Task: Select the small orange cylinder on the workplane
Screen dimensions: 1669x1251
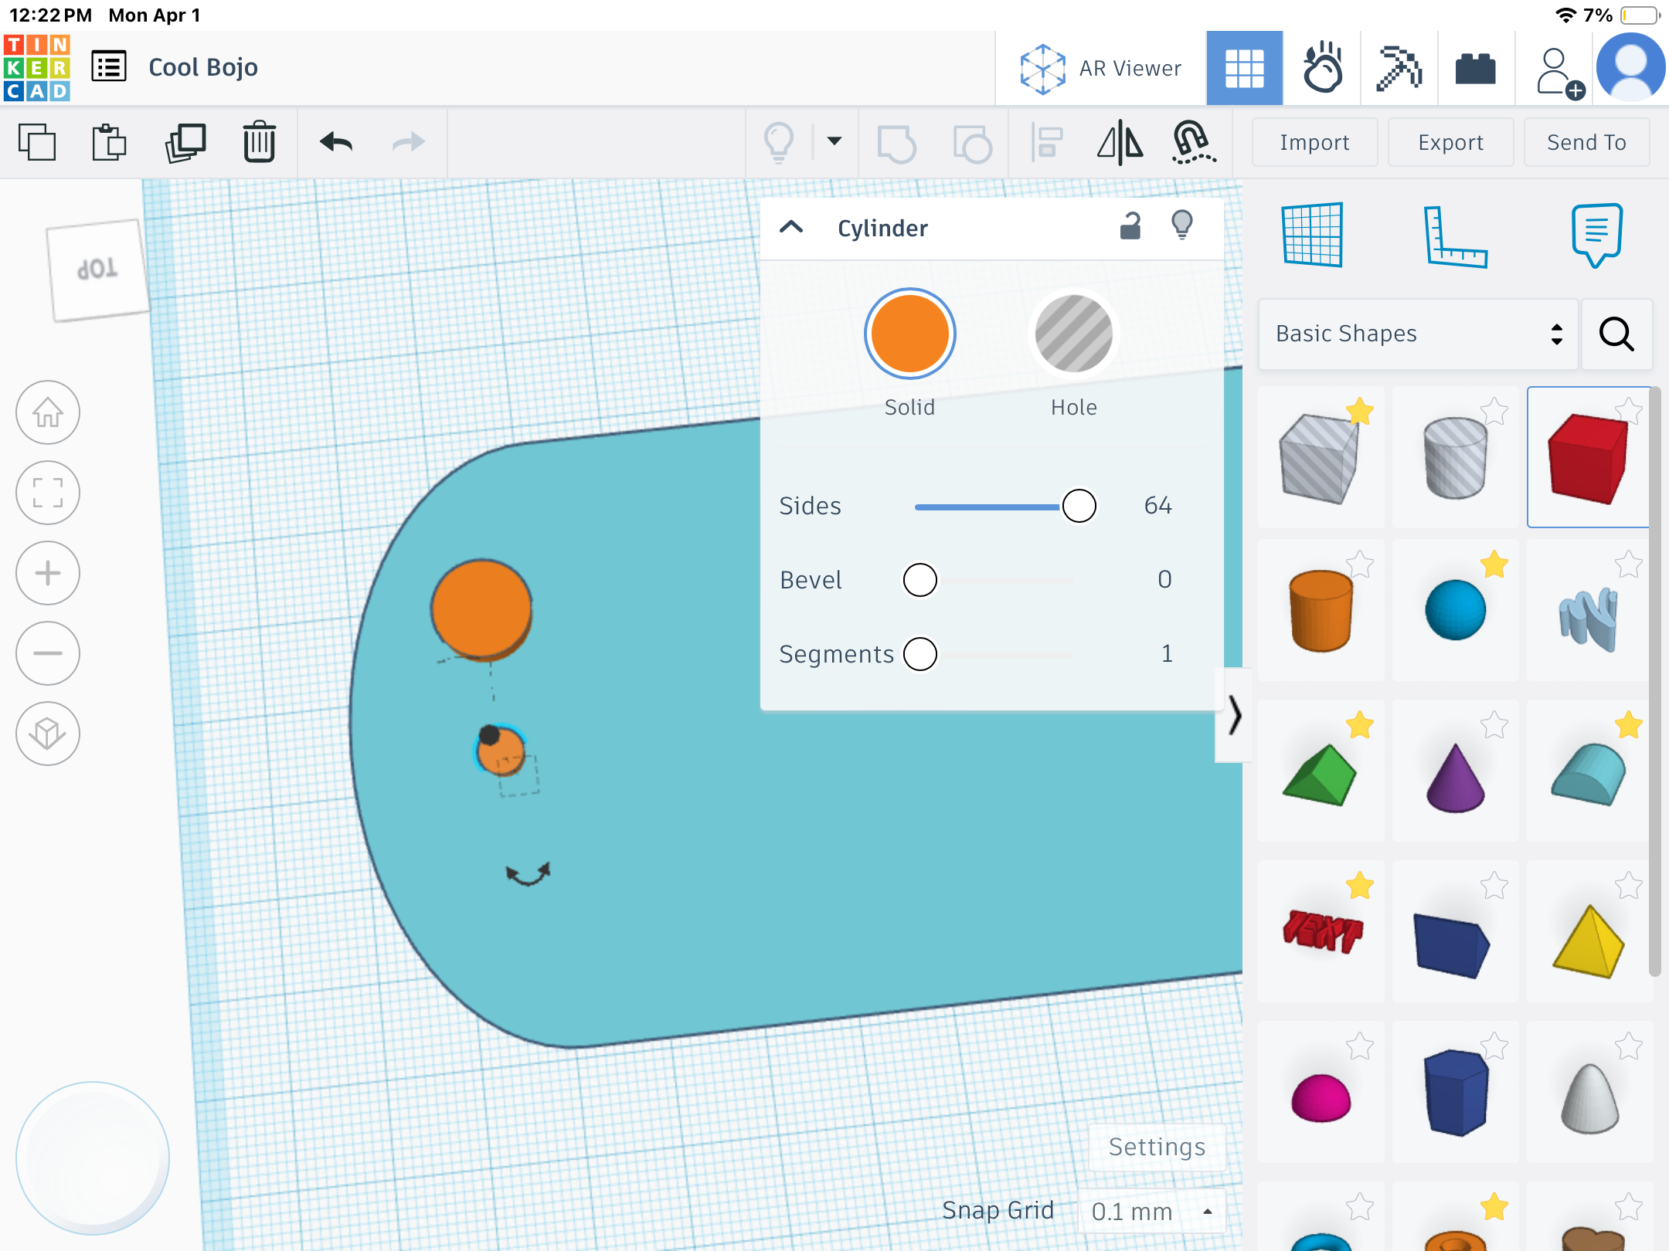Action: (504, 753)
